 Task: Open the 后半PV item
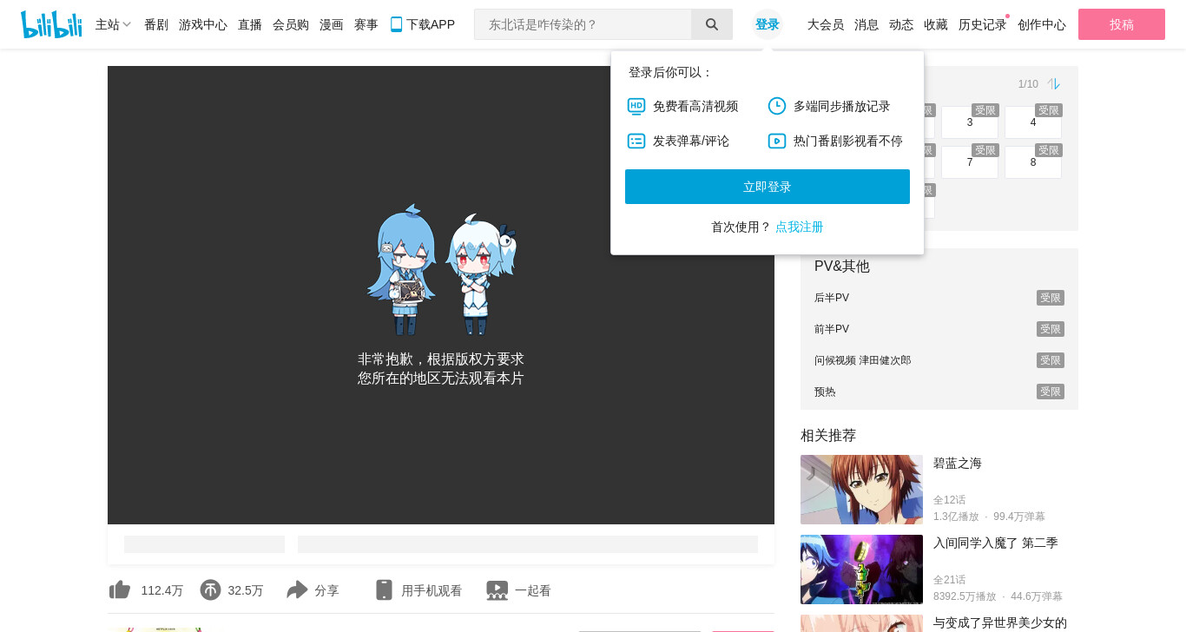click(939, 298)
